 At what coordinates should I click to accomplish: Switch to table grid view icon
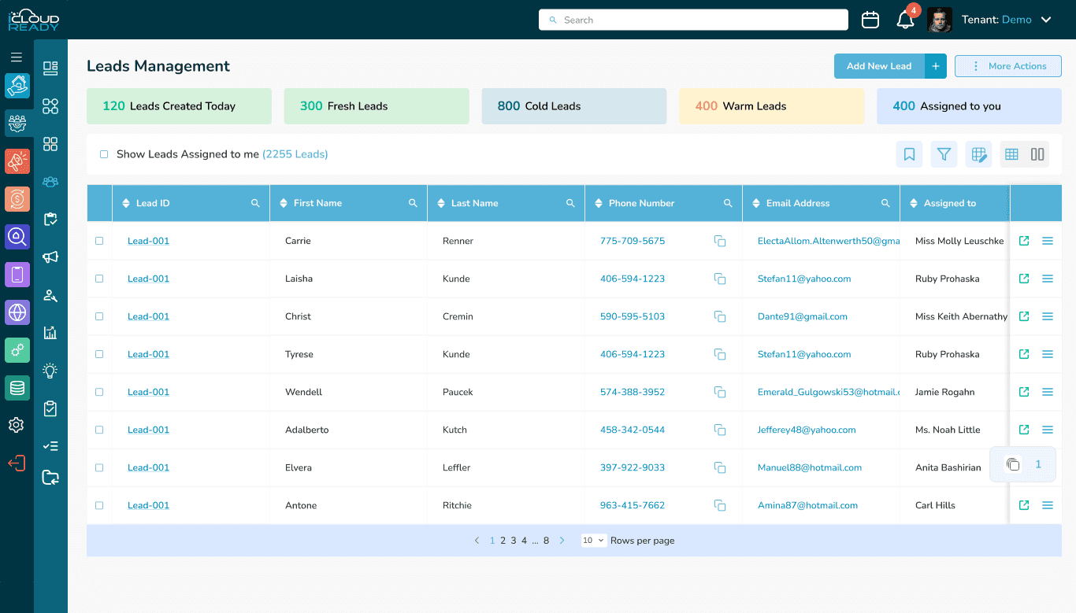click(x=1011, y=154)
